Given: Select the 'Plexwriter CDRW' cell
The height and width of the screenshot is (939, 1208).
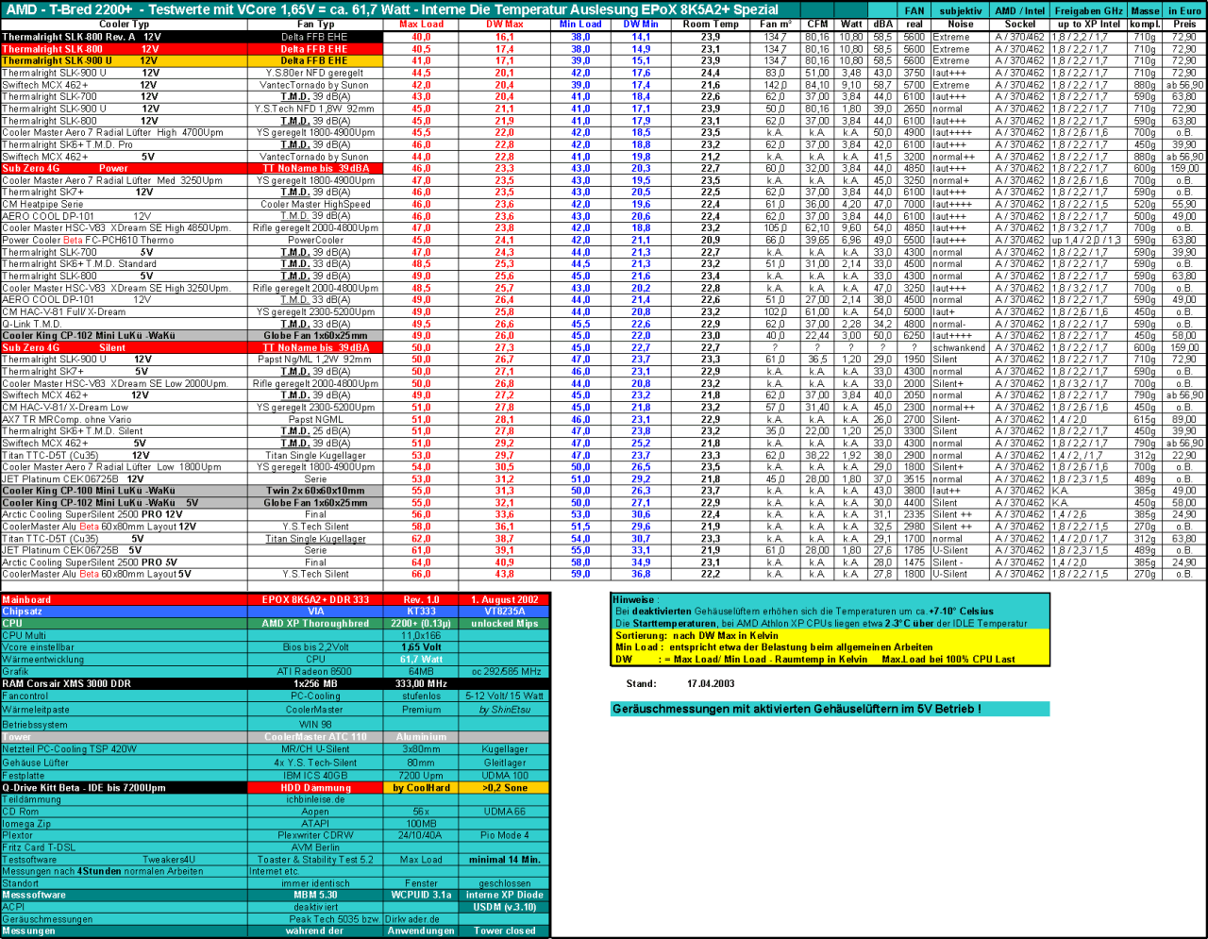Looking at the screenshot, I should [316, 835].
